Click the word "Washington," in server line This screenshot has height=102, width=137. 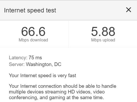[39, 64]
